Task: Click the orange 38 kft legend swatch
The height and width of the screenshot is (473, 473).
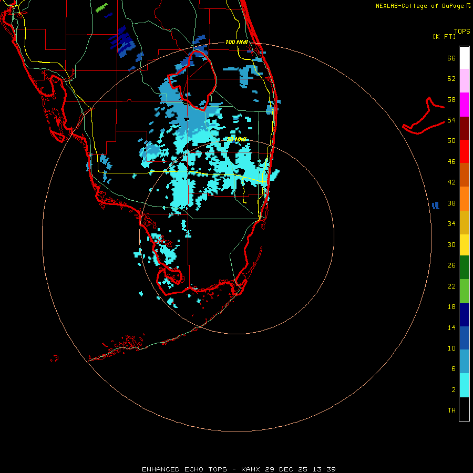Action: click(x=464, y=199)
